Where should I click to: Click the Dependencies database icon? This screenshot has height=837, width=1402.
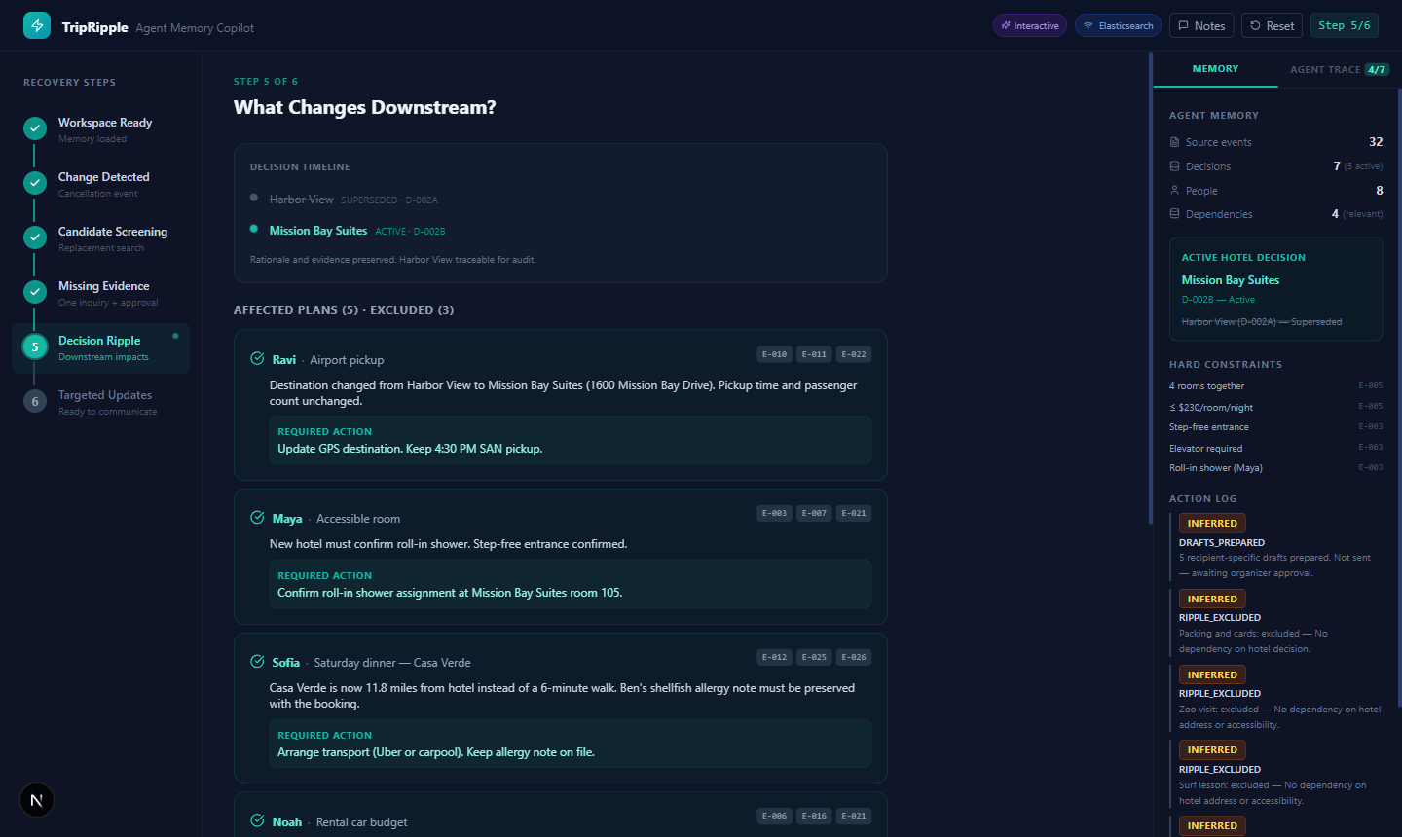pos(1174,214)
